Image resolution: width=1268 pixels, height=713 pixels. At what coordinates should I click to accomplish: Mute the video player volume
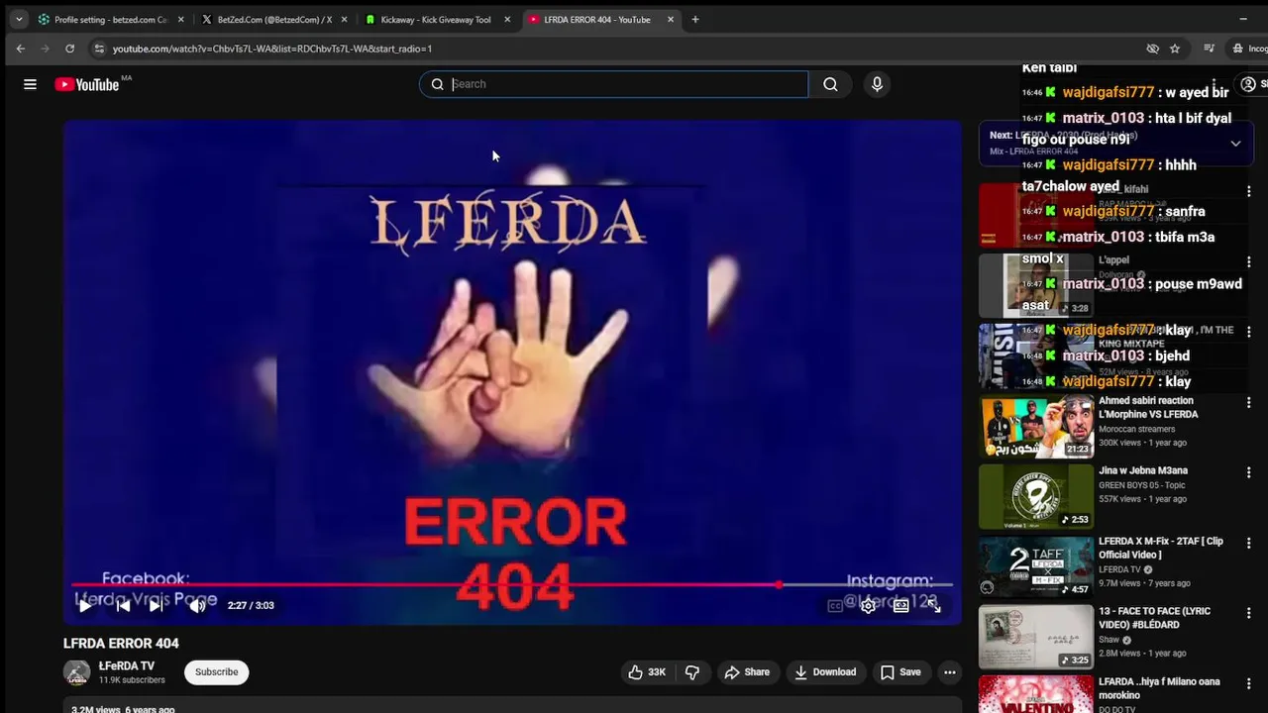198,605
